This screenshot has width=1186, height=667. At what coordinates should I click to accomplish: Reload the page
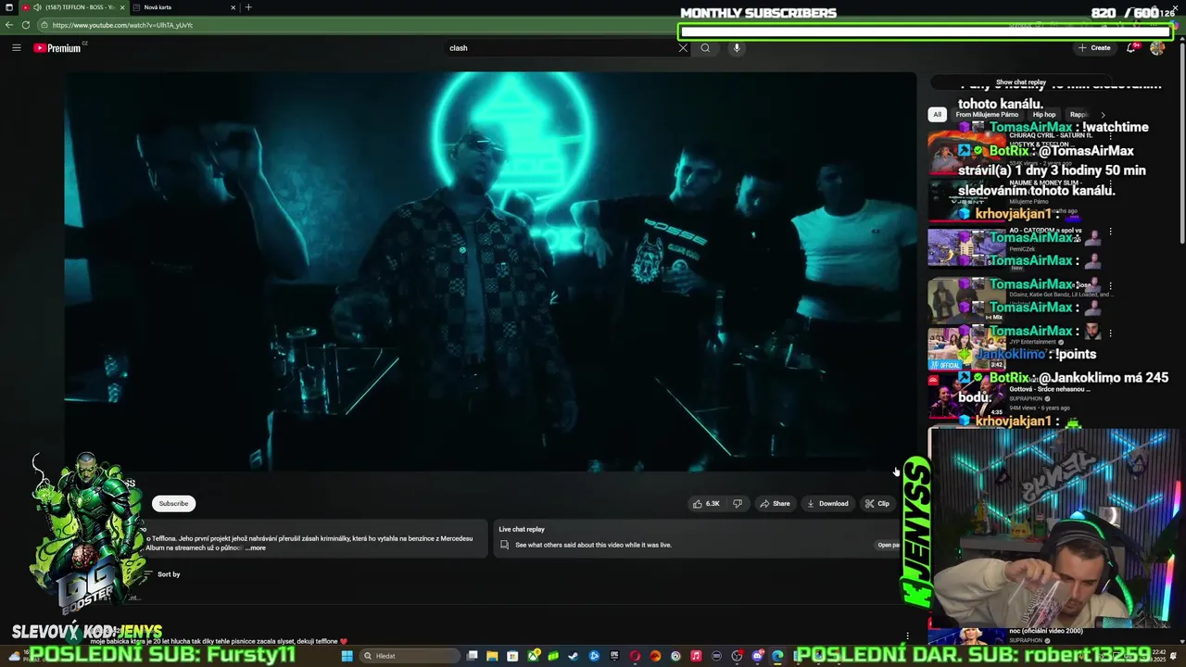25,25
